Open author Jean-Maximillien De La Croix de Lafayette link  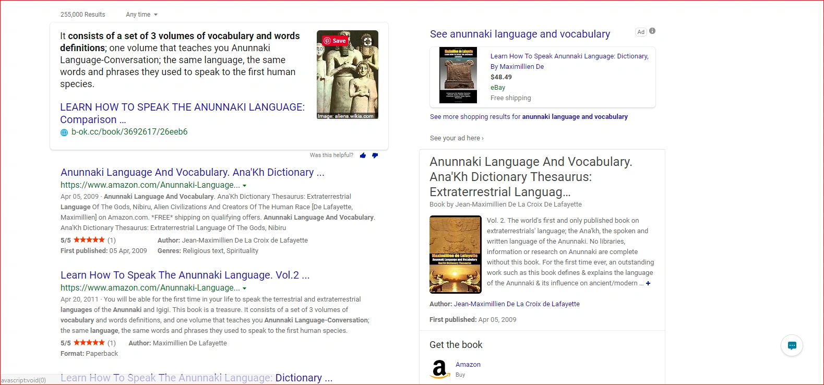(x=517, y=304)
